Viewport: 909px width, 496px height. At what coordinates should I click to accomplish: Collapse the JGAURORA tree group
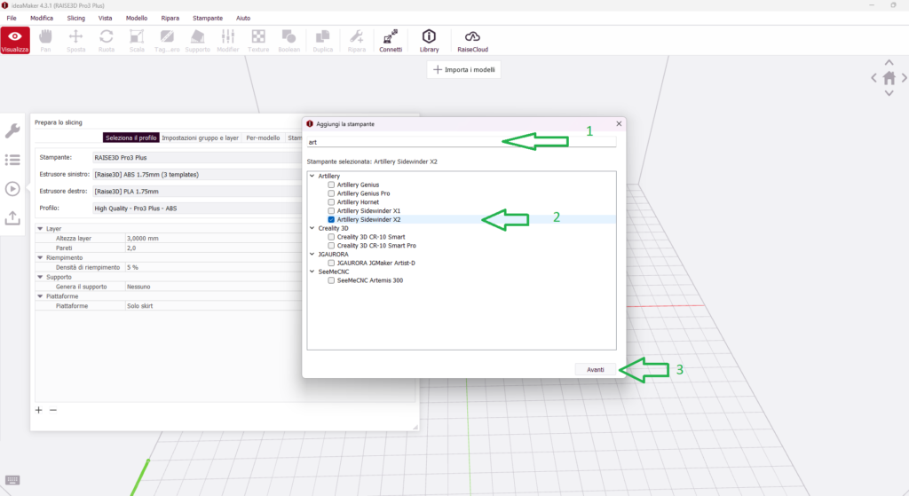[312, 255]
